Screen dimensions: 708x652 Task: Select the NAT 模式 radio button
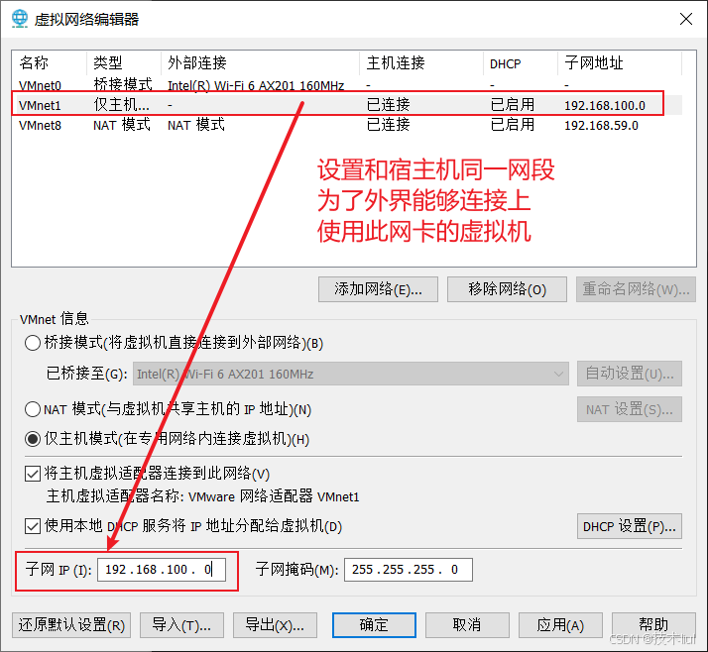coord(33,409)
